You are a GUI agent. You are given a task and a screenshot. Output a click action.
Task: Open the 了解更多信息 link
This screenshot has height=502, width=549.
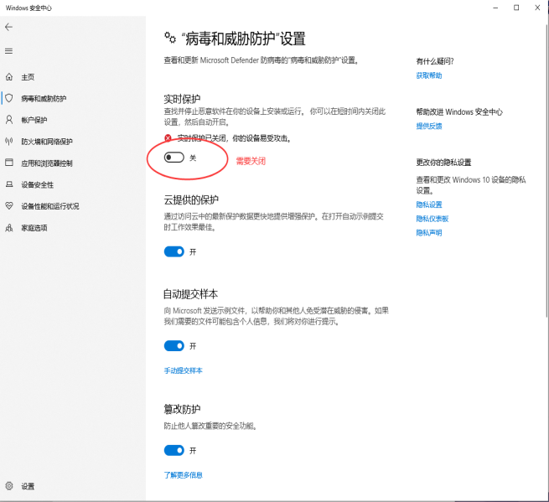tap(183, 475)
